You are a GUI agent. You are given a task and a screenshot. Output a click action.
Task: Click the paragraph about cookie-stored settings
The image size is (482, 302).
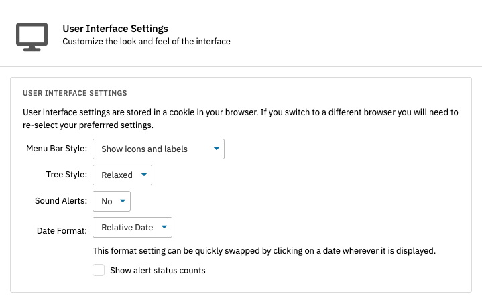(x=240, y=119)
